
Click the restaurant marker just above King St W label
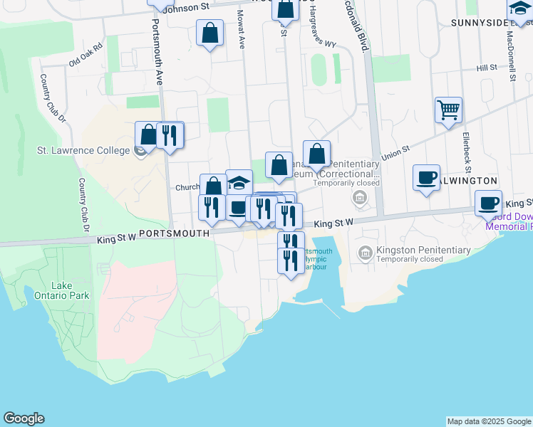[289, 216]
